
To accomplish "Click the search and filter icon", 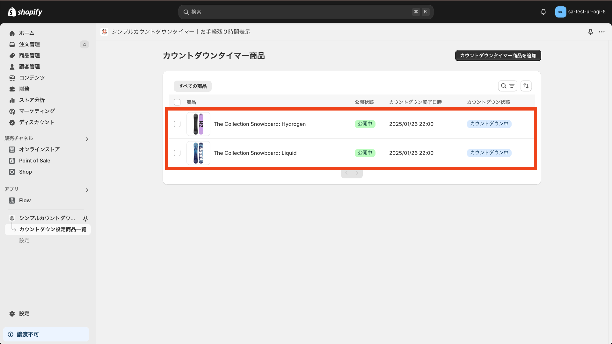I will [x=508, y=86].
